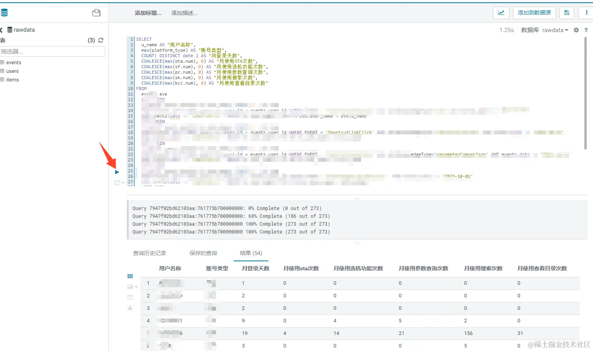The width and height of the screenshot is (593, 351).
Task: Sort by the 用户名称 column header
Action: (x=170, y=269)
